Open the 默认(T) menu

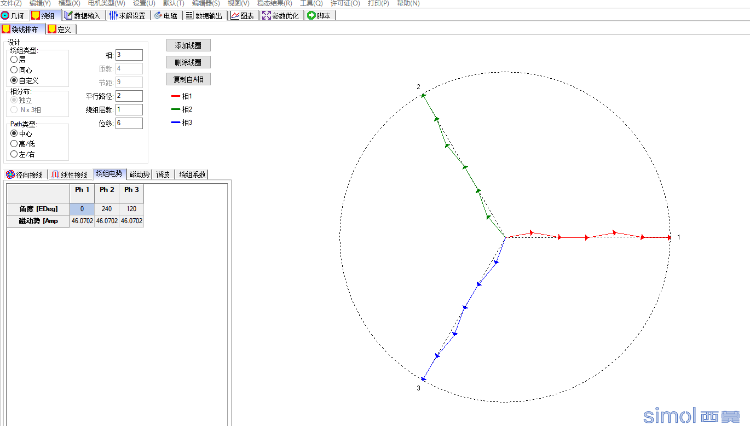pos(174,3)
